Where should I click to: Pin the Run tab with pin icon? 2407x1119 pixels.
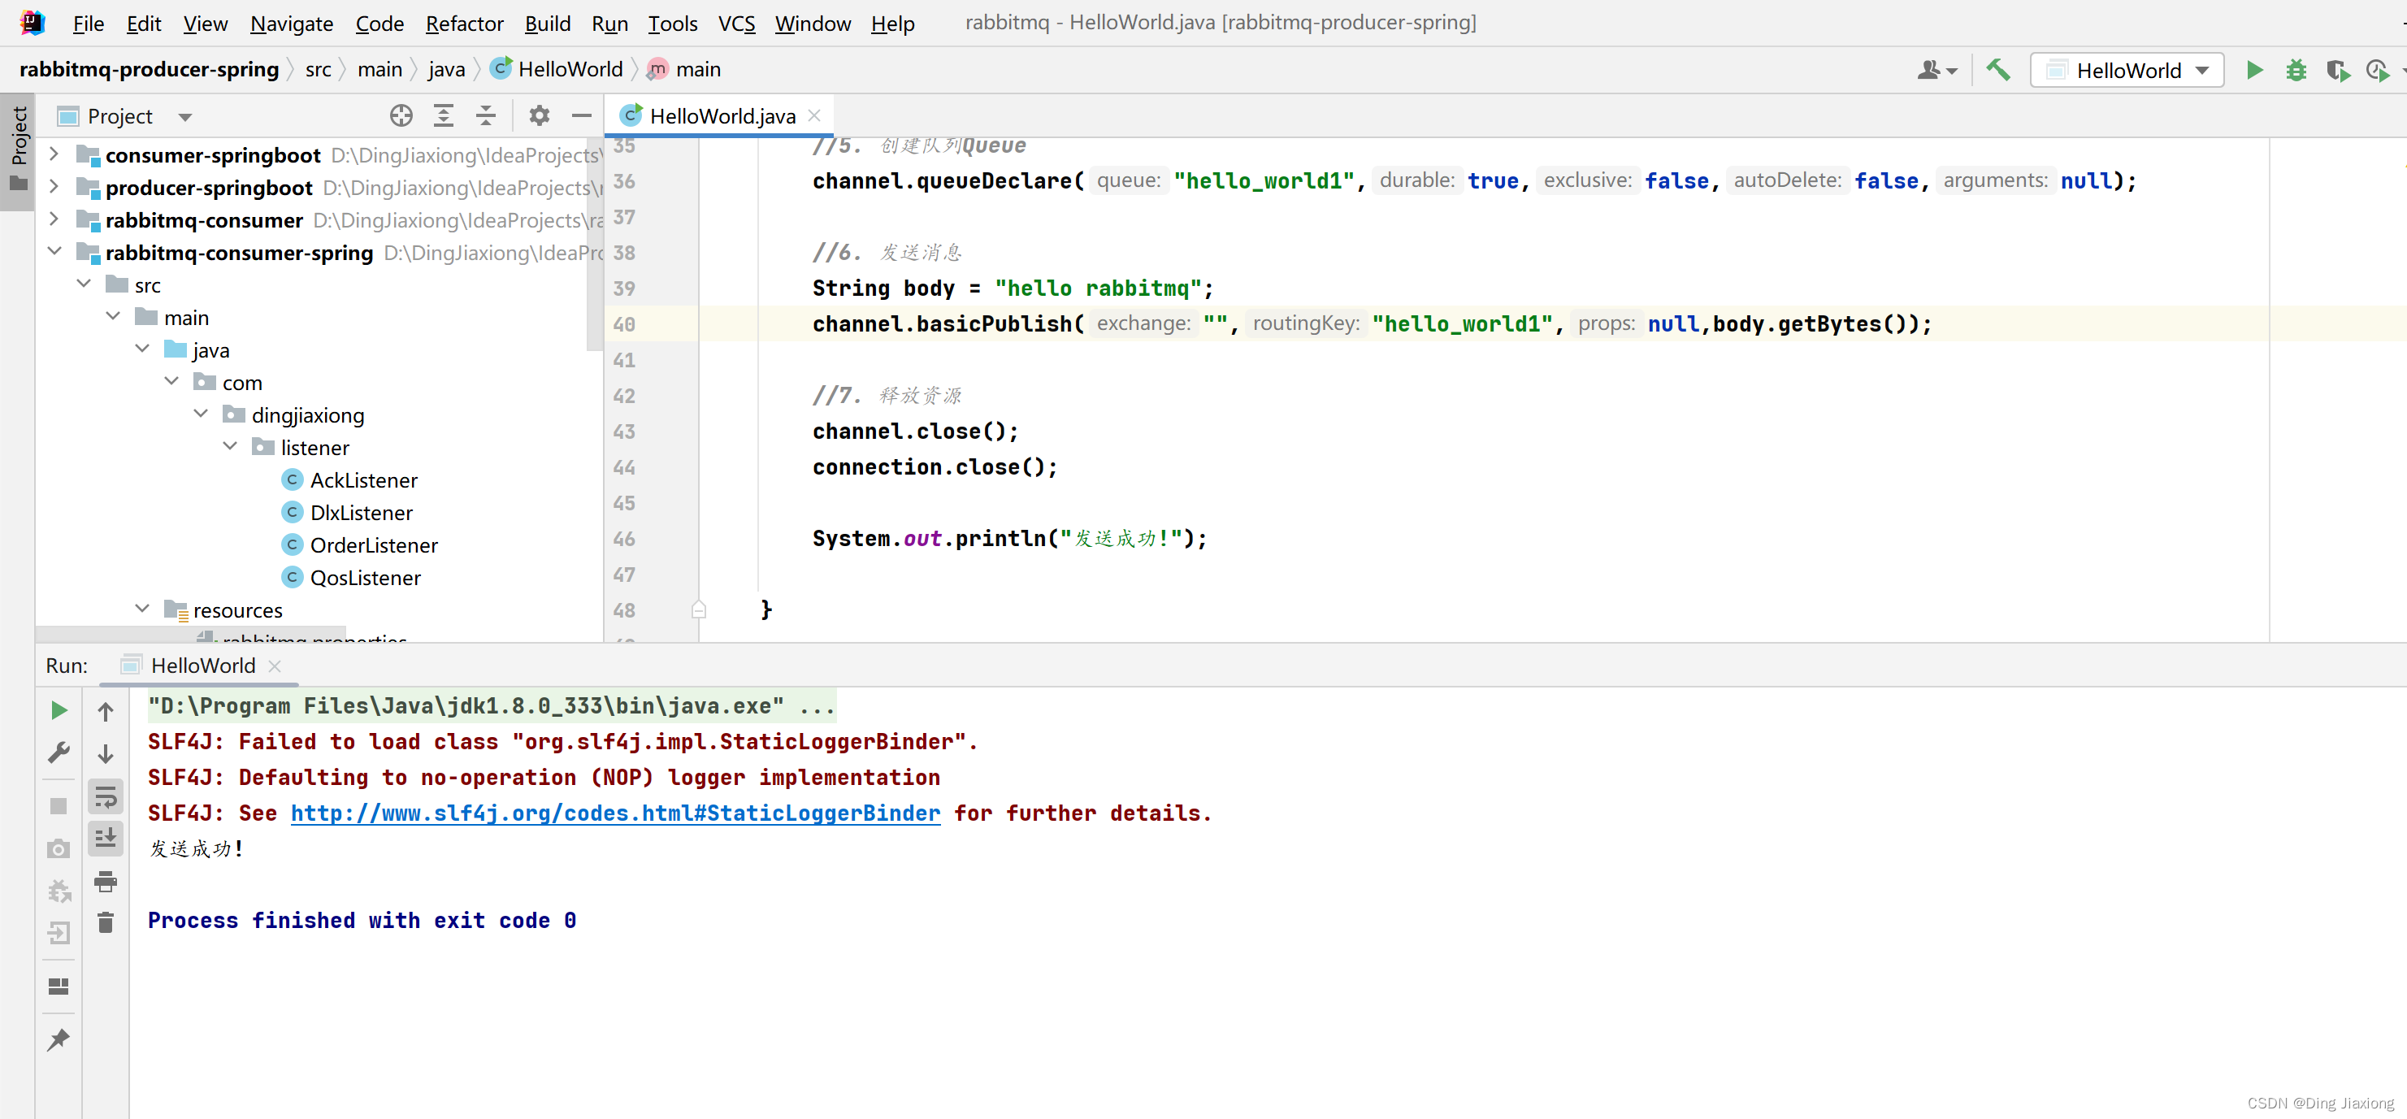pyautogui.click(x=58, y=1039)
